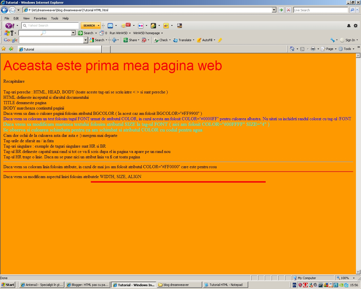
Task: Open the Favorites menu
Action: click(40, 18)
